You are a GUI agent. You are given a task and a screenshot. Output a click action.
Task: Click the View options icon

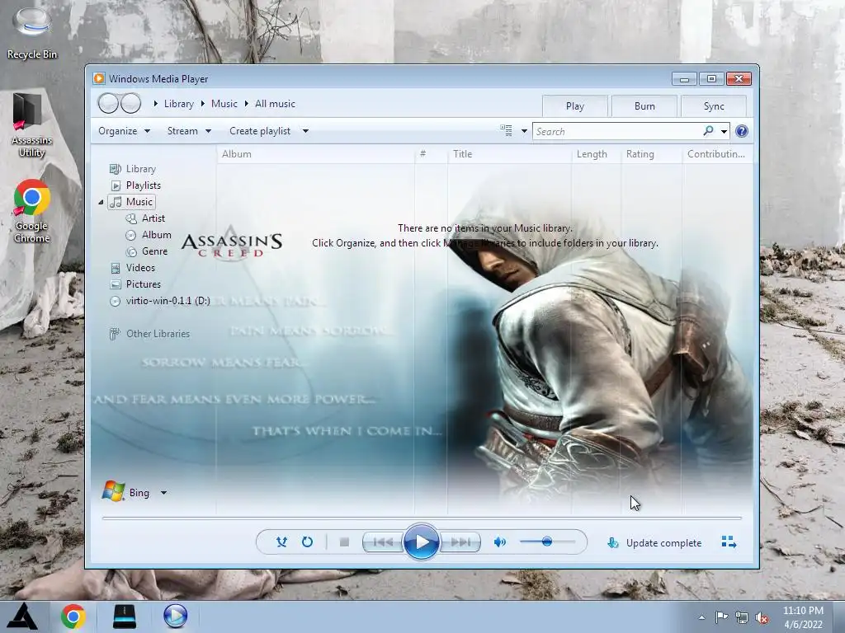click(x=506, y=130)
